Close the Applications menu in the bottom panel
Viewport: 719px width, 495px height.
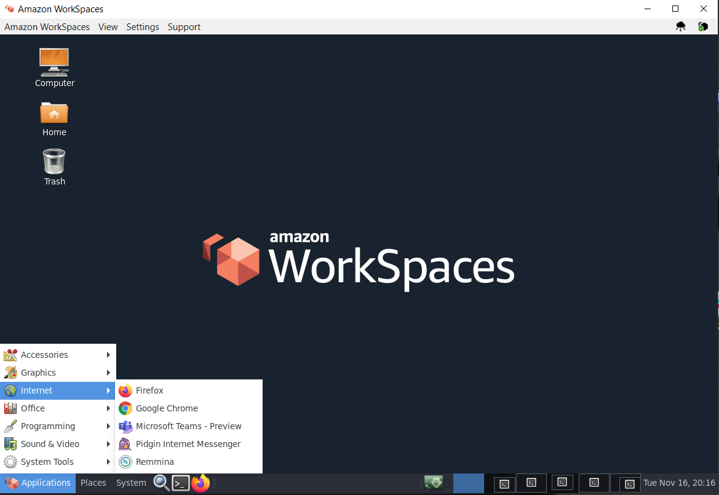(x=38, y=483)
